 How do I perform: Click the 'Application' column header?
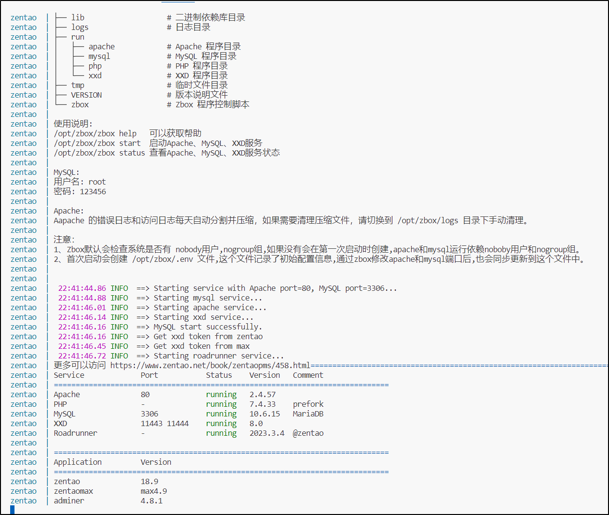pos(78,462)
